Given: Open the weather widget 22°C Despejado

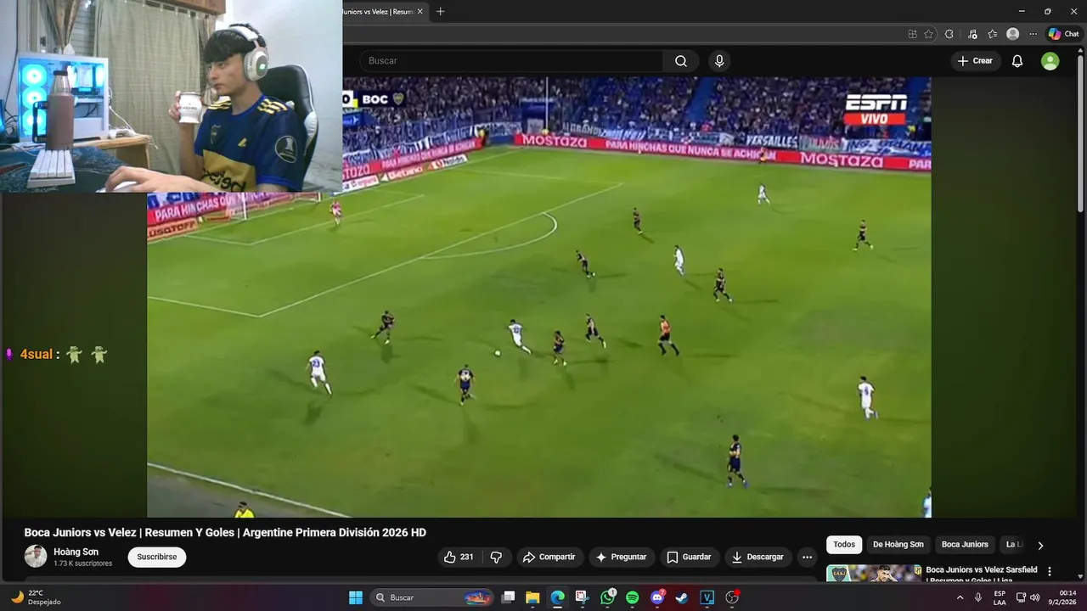Looking at the screenshot, I should pyautogui.click(x=36, y=597).
